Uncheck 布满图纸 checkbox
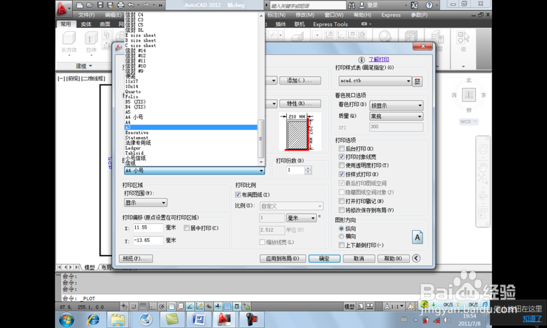 coord(238,195)
